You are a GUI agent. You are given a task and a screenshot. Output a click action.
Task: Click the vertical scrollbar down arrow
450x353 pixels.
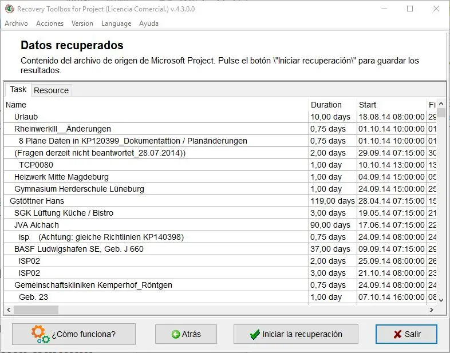tap(441, 300)
